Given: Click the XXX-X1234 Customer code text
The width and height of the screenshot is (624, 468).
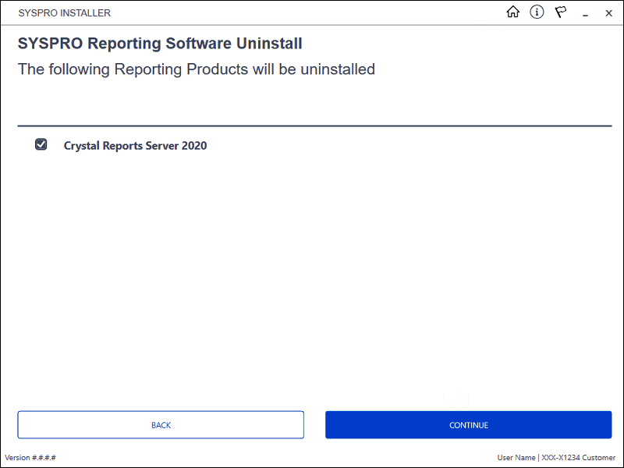Looking at the screenshot, I should tap(578, 458).
